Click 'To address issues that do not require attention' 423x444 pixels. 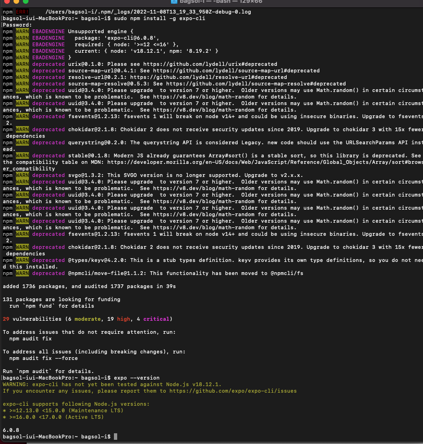tap(89, 332)
